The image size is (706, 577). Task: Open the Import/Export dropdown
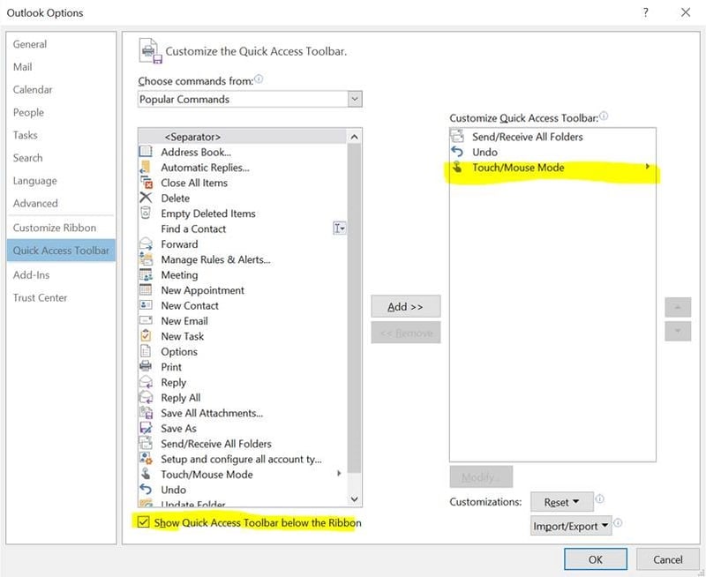(572, 527)
